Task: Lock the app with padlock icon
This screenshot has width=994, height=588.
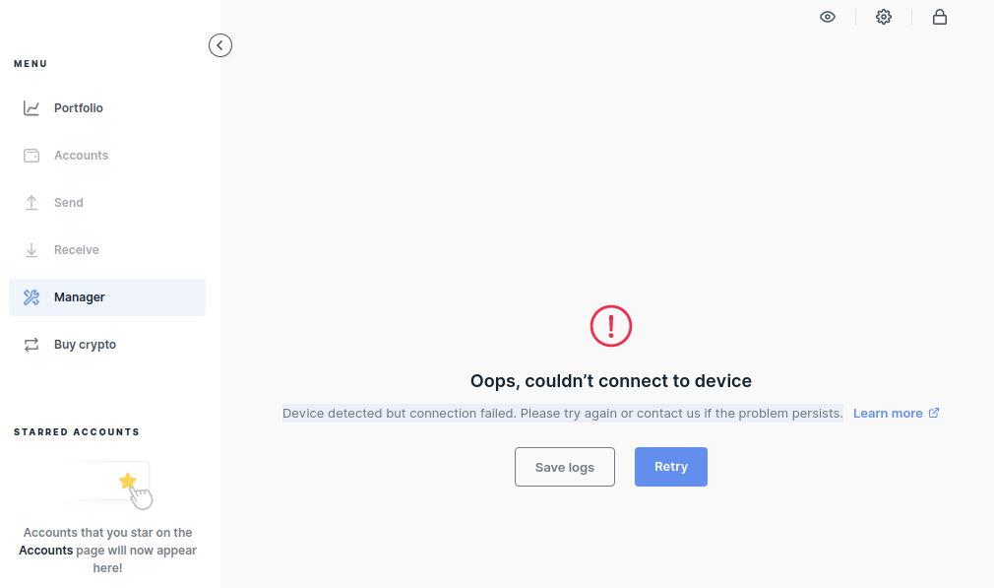Action: 940,17
